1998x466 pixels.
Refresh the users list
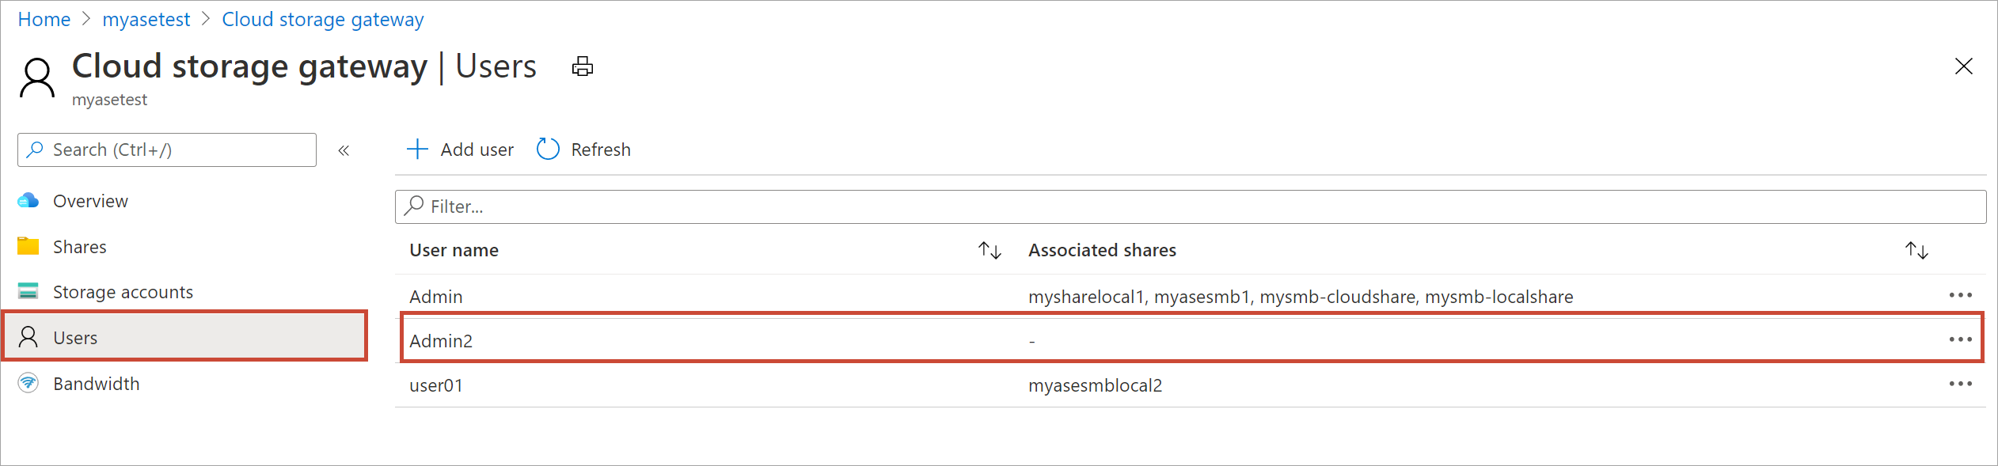[583, 150]
